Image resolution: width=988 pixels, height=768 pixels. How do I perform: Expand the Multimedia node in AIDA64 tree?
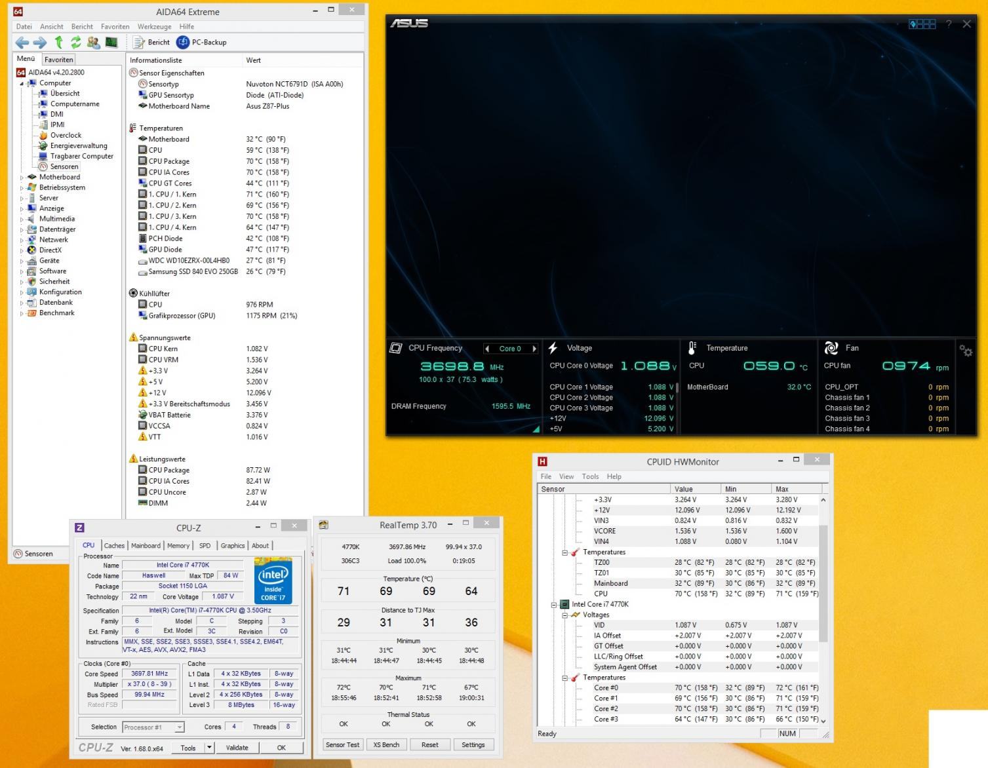[x=22, y=219]
